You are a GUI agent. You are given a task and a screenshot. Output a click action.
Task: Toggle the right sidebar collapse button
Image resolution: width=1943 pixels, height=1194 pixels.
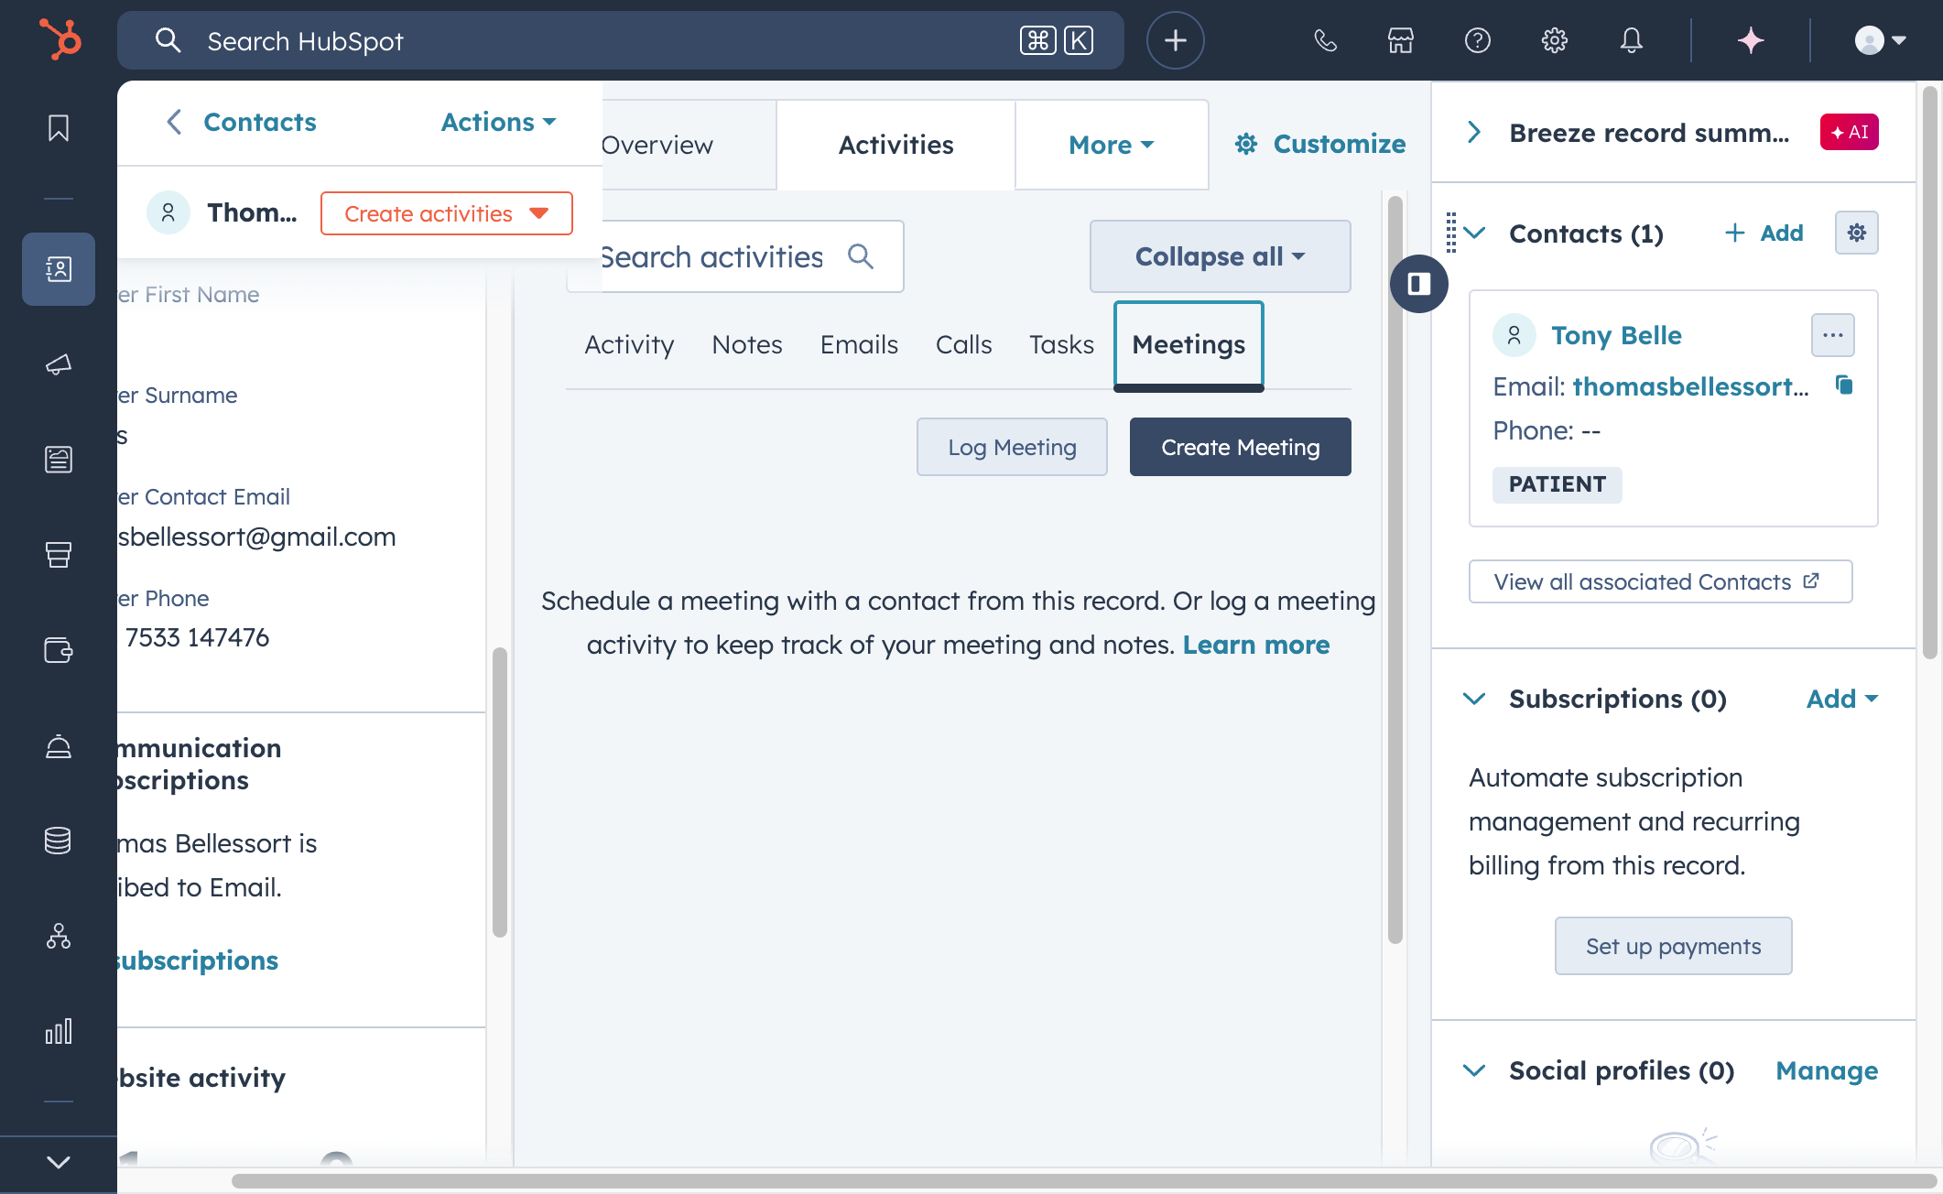[1419, 284]
